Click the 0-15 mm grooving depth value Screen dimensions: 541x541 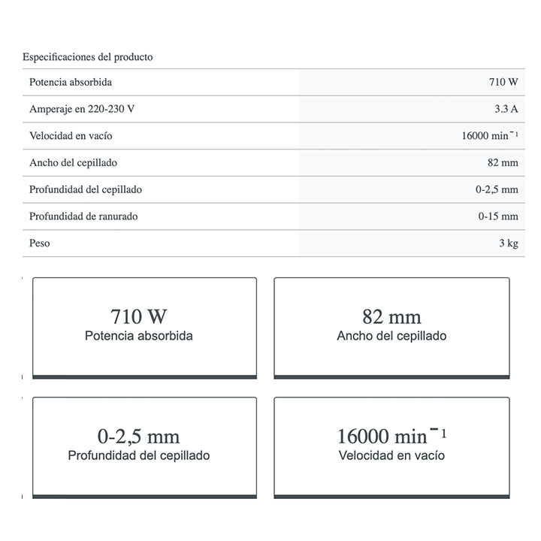click(x=498, y=216)
